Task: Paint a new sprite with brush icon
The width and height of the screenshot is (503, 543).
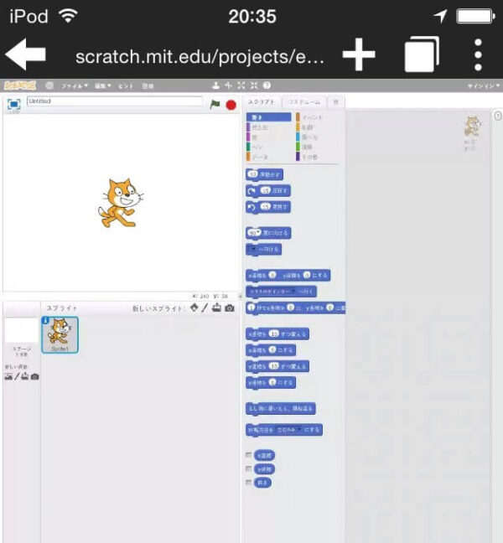Action: click(205, 308)
